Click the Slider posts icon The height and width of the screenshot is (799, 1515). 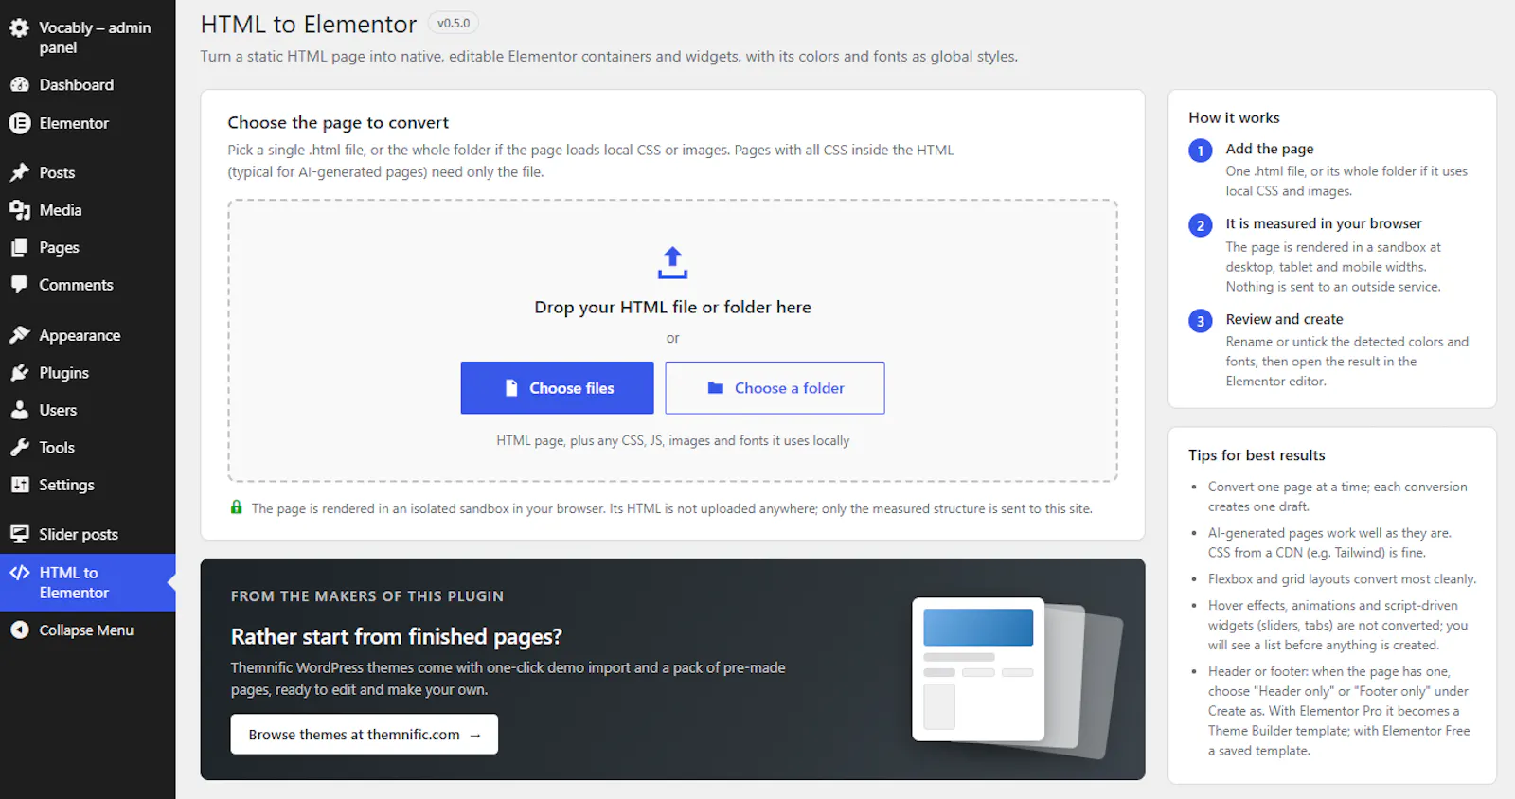pos(20,534)
